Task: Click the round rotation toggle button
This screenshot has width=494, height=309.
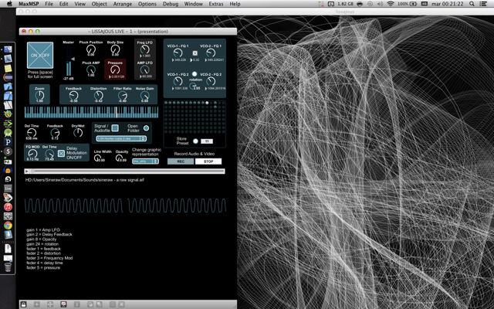Action: coord(195,74)
